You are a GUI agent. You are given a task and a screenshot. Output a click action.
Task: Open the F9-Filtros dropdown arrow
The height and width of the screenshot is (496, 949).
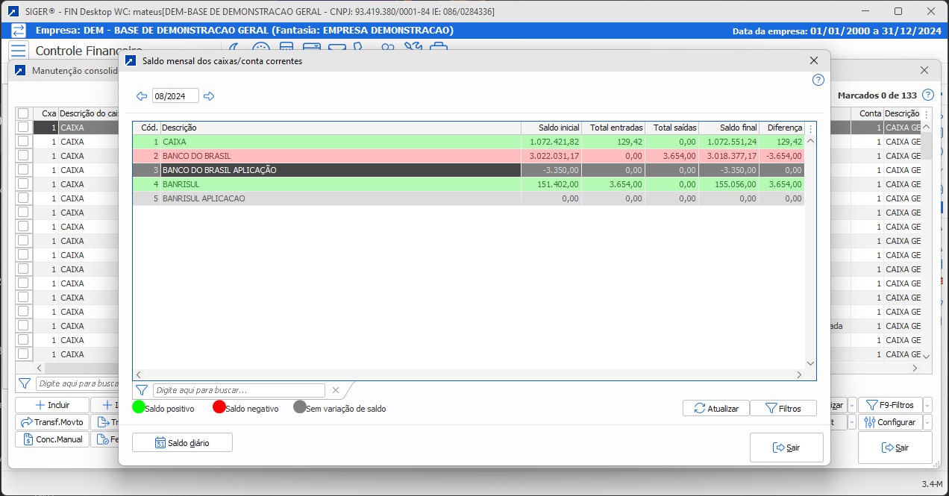(x=927, y=405)
